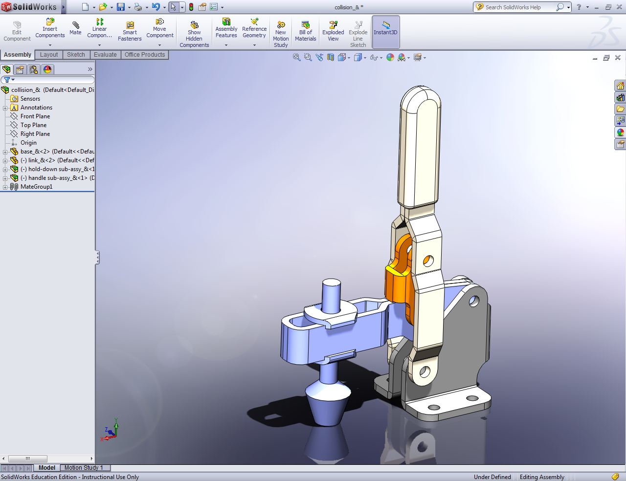Insert a Bill of Materials
626x481 pixels.
click(x=306, y=31)
